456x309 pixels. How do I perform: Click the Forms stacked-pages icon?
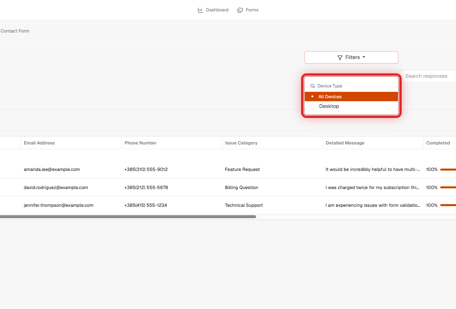tap(240, 10)
